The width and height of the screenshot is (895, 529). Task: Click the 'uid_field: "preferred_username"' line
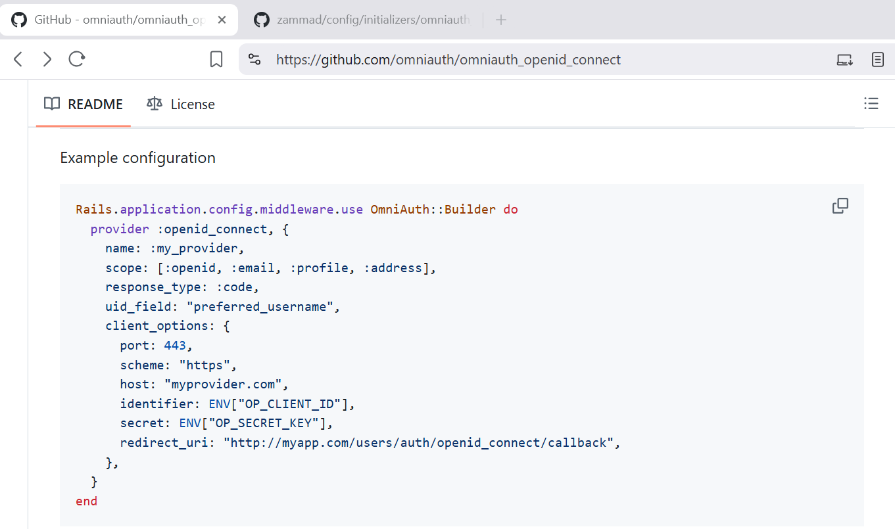click(223, 307)
